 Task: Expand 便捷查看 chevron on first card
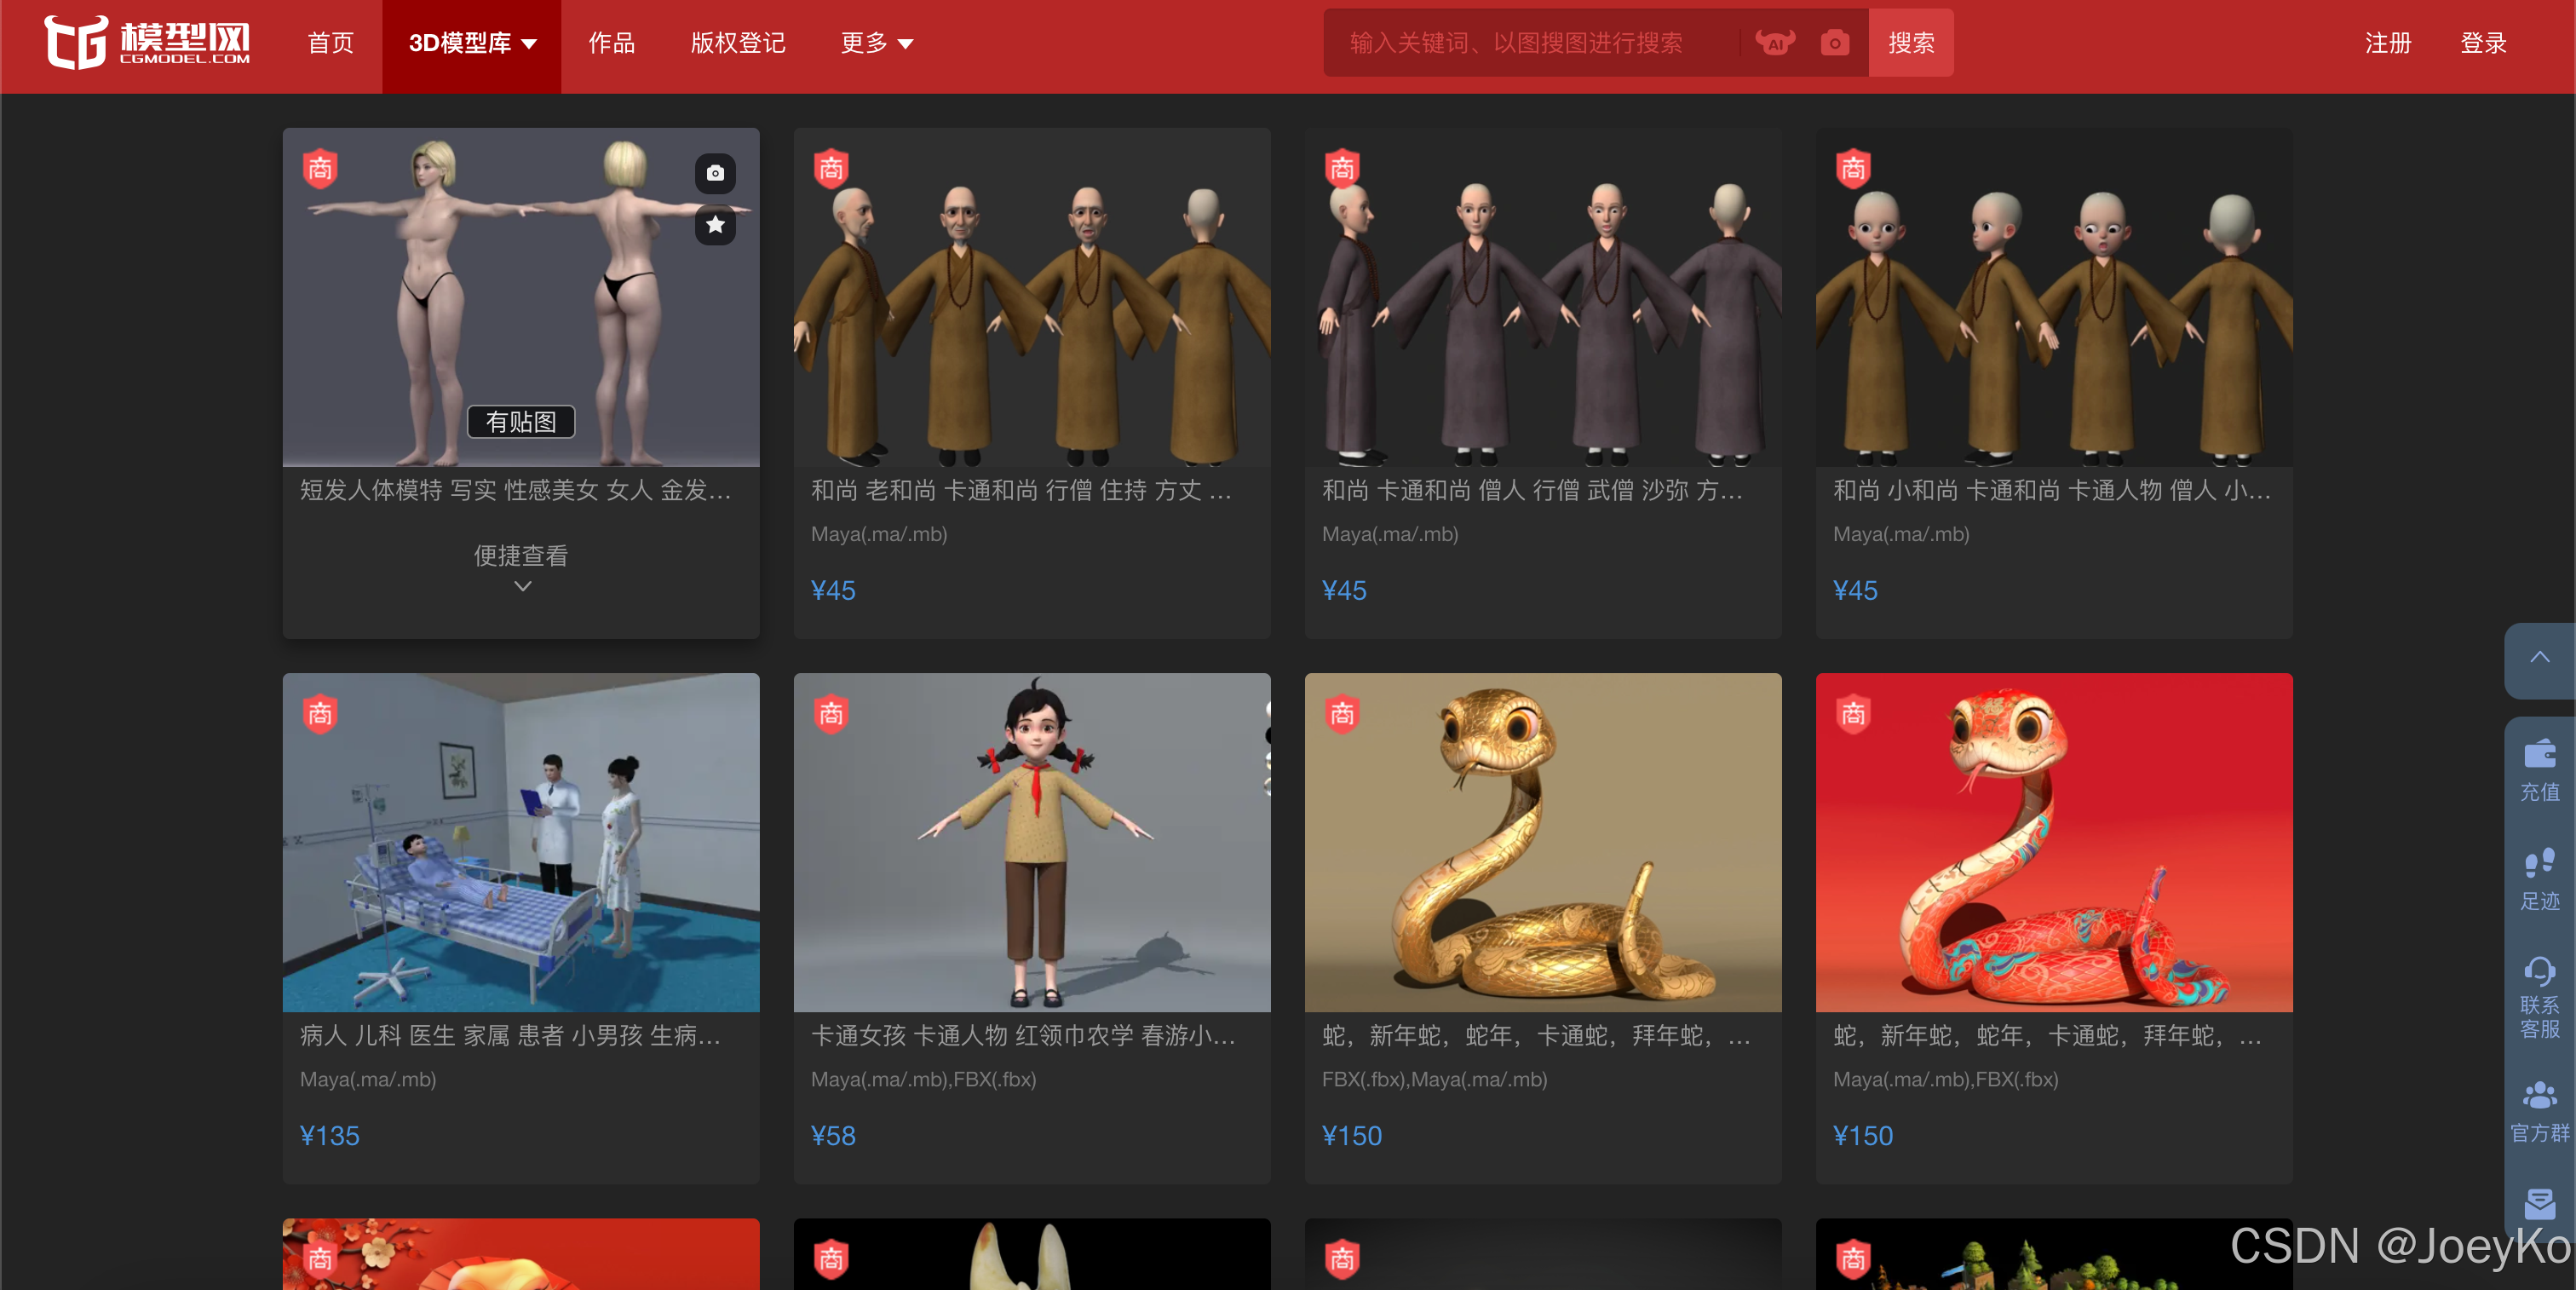[x=522, y=586]
